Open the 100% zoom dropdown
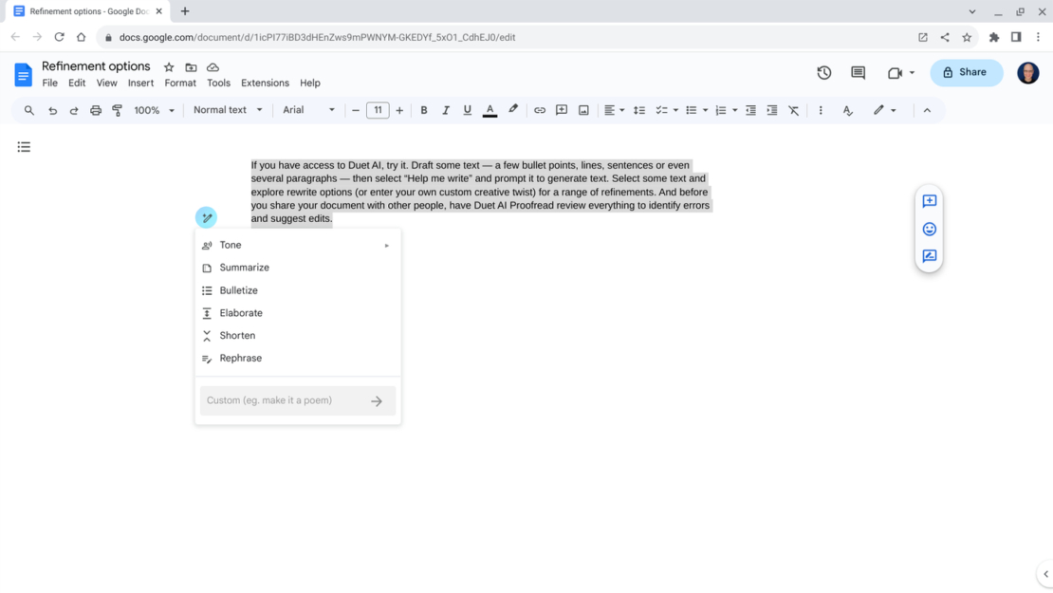1053x593 pixels. pos(154,110)
